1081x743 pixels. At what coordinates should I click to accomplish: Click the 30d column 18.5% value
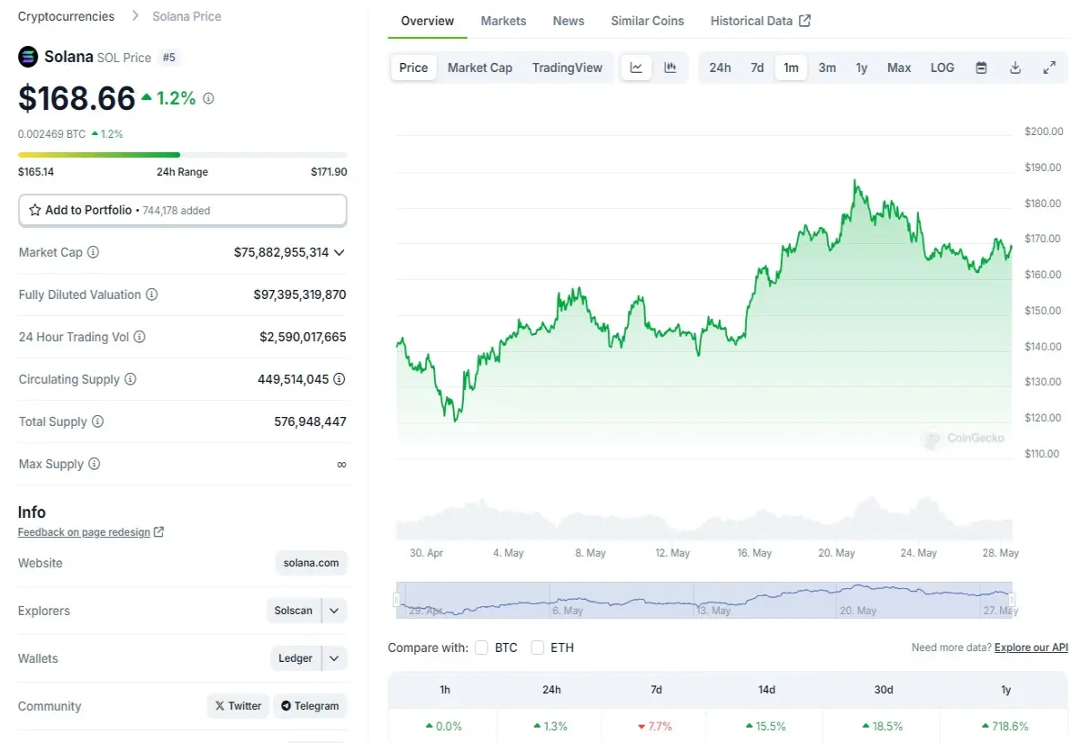click(x=883, y=726)
